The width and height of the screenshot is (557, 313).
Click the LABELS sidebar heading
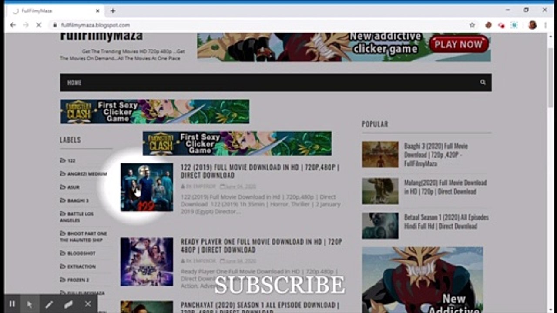pos(70,140)
